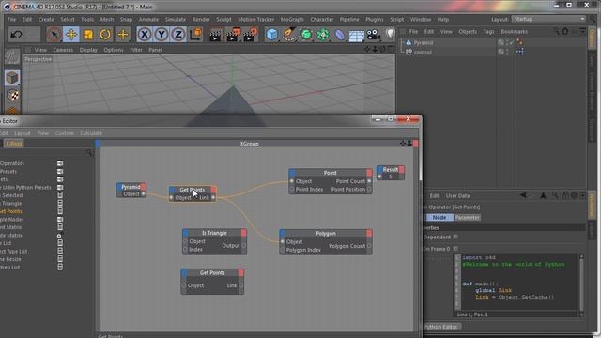Screen dimensions: 601x338
Task: Click the Render to Picture Viewer icon
Action: (x=233, y=35)
